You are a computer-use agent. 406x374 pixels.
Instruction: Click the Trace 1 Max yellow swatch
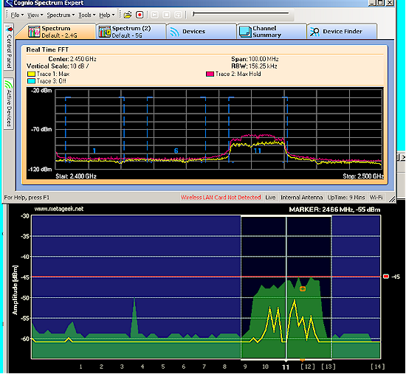pos(31,74)
